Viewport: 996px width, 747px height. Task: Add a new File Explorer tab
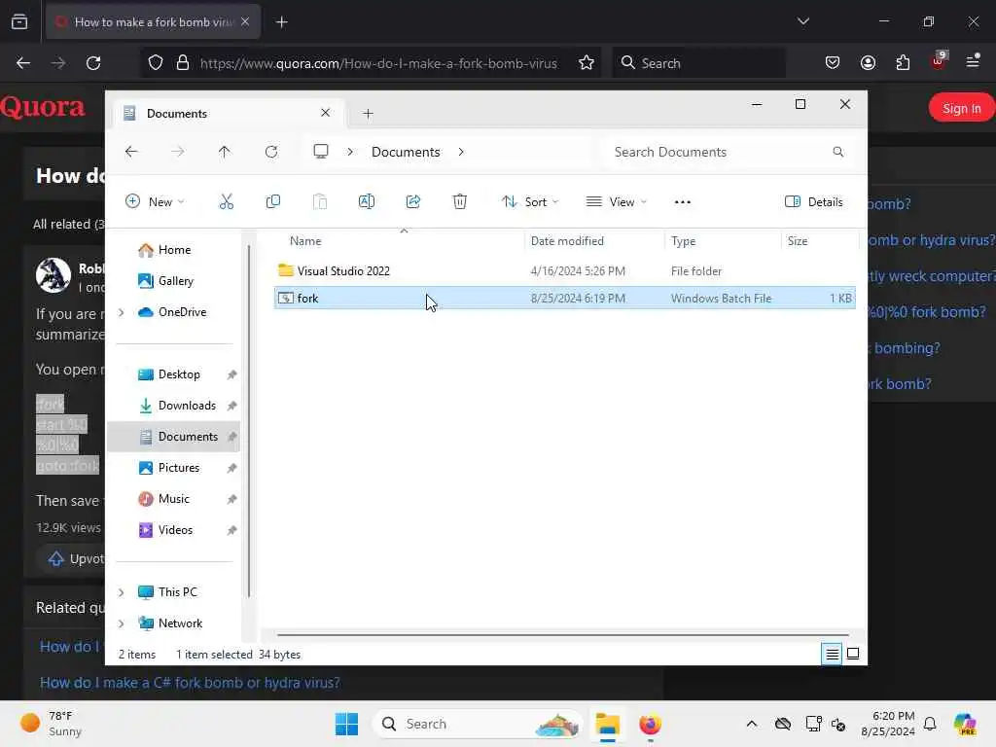click(x=368, y=114)
